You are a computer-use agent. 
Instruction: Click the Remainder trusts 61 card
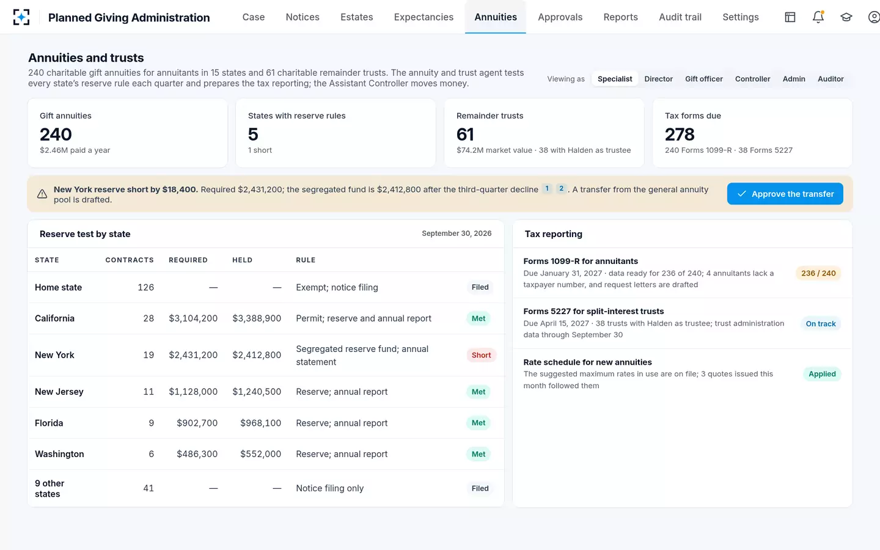click(x=544, y=133)
